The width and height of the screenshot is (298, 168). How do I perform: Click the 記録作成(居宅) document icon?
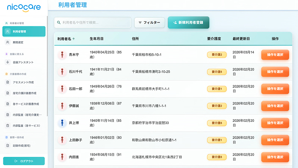click(x=8, y=146)
